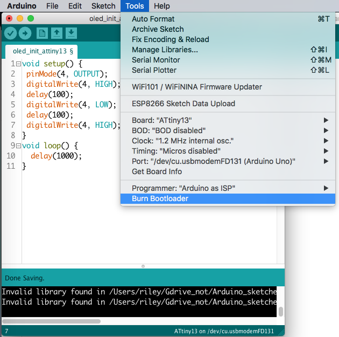Collapse the loop() function fold marker
The width and height of the screenshot is (339, 337).
click(19, 146)
